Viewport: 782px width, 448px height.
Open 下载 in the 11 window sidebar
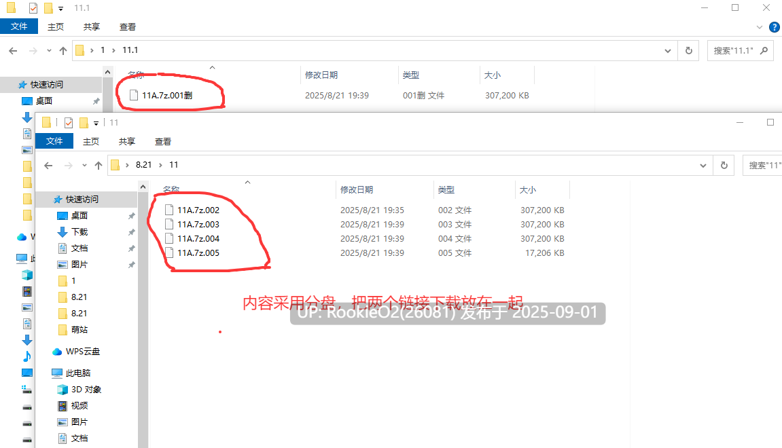79,232
